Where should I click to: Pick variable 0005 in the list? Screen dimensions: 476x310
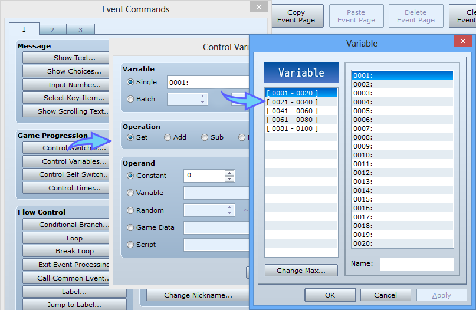pyautogui.click(x=363, y=111)
